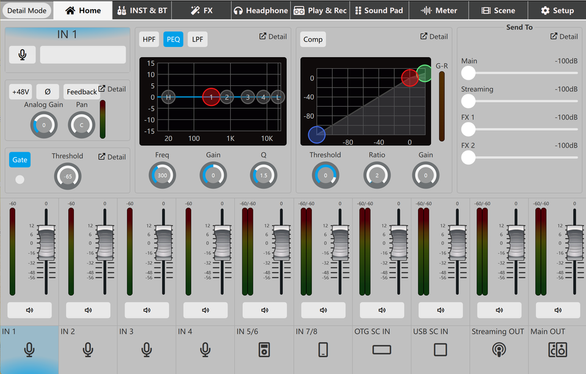Click the channel name input field
The width and height of the screenshot is (586, 374).
point(83,55)
